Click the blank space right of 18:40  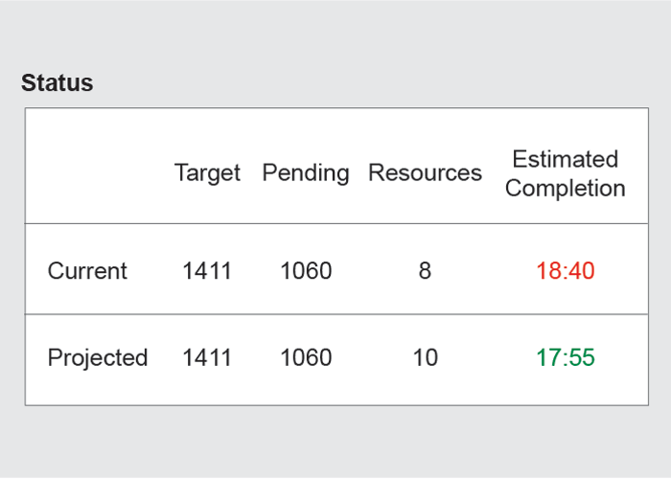coord(621,271)
